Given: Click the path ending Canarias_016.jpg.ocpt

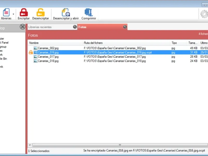Looking at the screenshot, I should (x=118, y=53).
